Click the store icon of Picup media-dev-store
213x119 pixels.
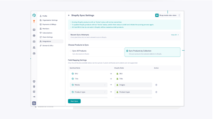pos(157,15)
